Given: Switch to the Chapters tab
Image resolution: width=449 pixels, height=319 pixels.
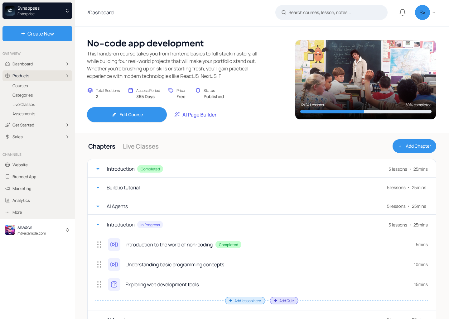Looking at the screenshot, I should tap(102, 146).
